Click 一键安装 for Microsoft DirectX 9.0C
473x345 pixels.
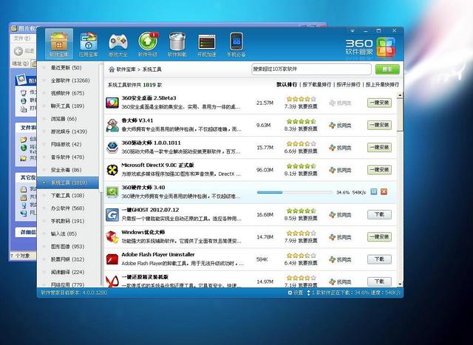pos(379,170)
